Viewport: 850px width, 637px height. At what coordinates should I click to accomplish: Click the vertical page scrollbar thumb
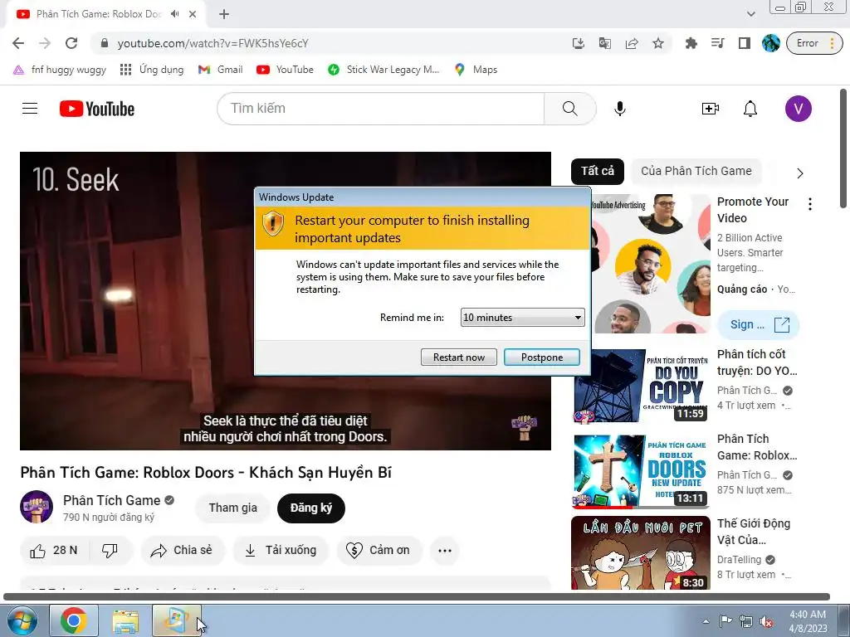point(843,148)
